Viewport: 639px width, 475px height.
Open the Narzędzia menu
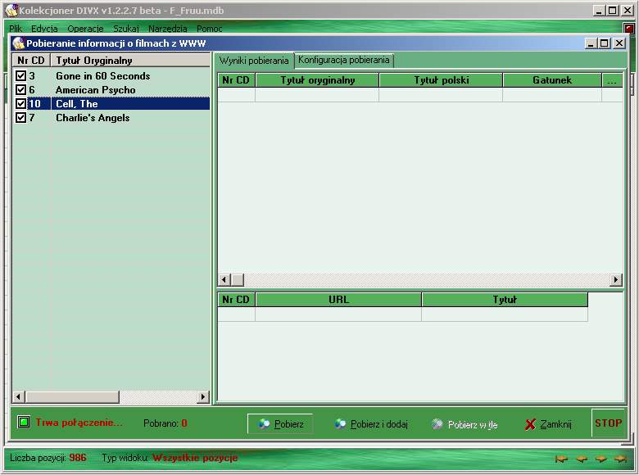(x=167, y=29)
